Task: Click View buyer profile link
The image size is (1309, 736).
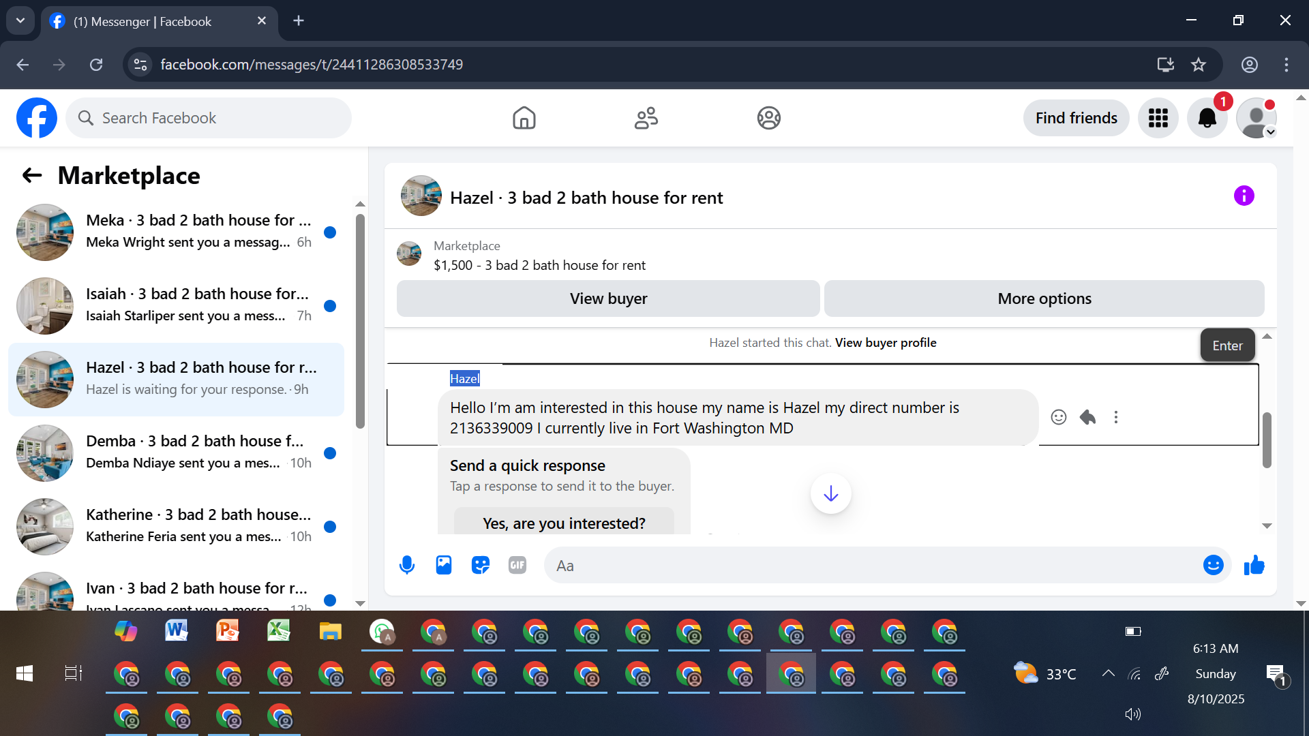Action: (886, 343)
